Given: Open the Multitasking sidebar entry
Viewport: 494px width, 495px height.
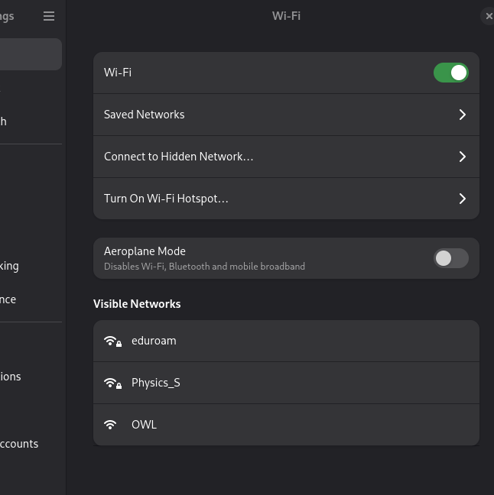Looking at the screenshot, I should tap(11, 266).
